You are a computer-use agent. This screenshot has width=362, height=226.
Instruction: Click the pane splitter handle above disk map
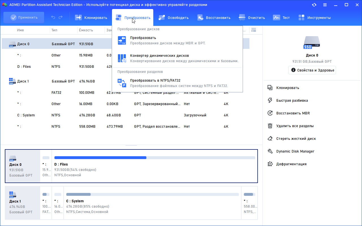(131, 145)
